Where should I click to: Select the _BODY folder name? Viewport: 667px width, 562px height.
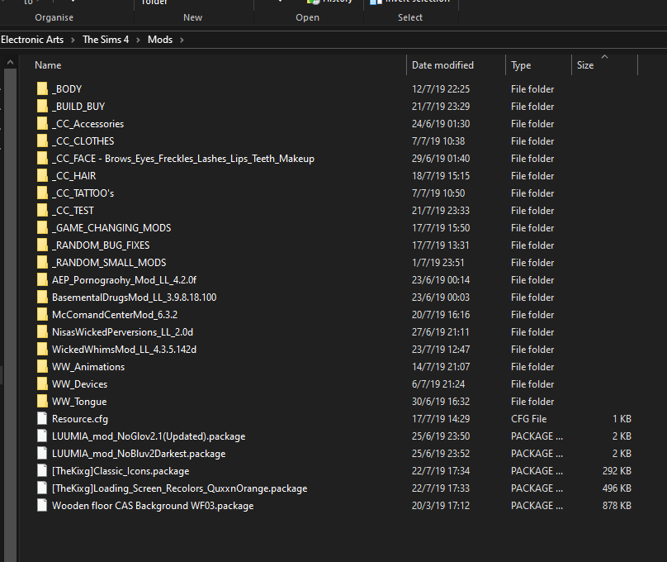67,89
